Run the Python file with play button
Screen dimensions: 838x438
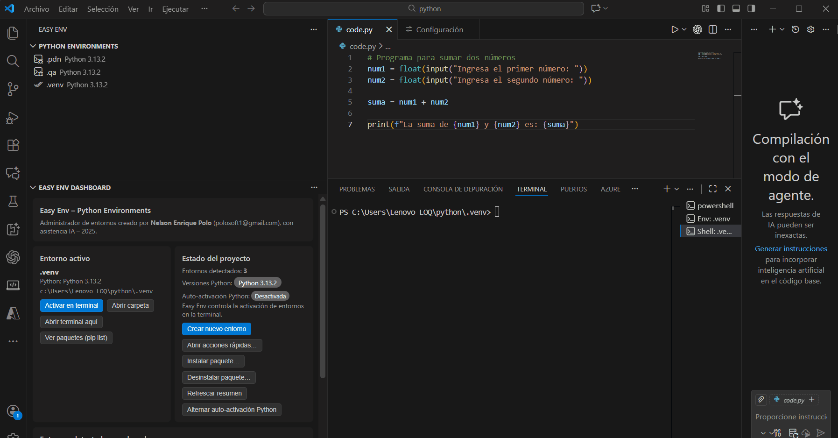pyautogui.click(x=675, y=29)
